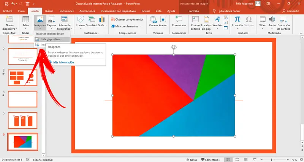
Task: Switch to the Revisar tab
Action: [146, 11]
